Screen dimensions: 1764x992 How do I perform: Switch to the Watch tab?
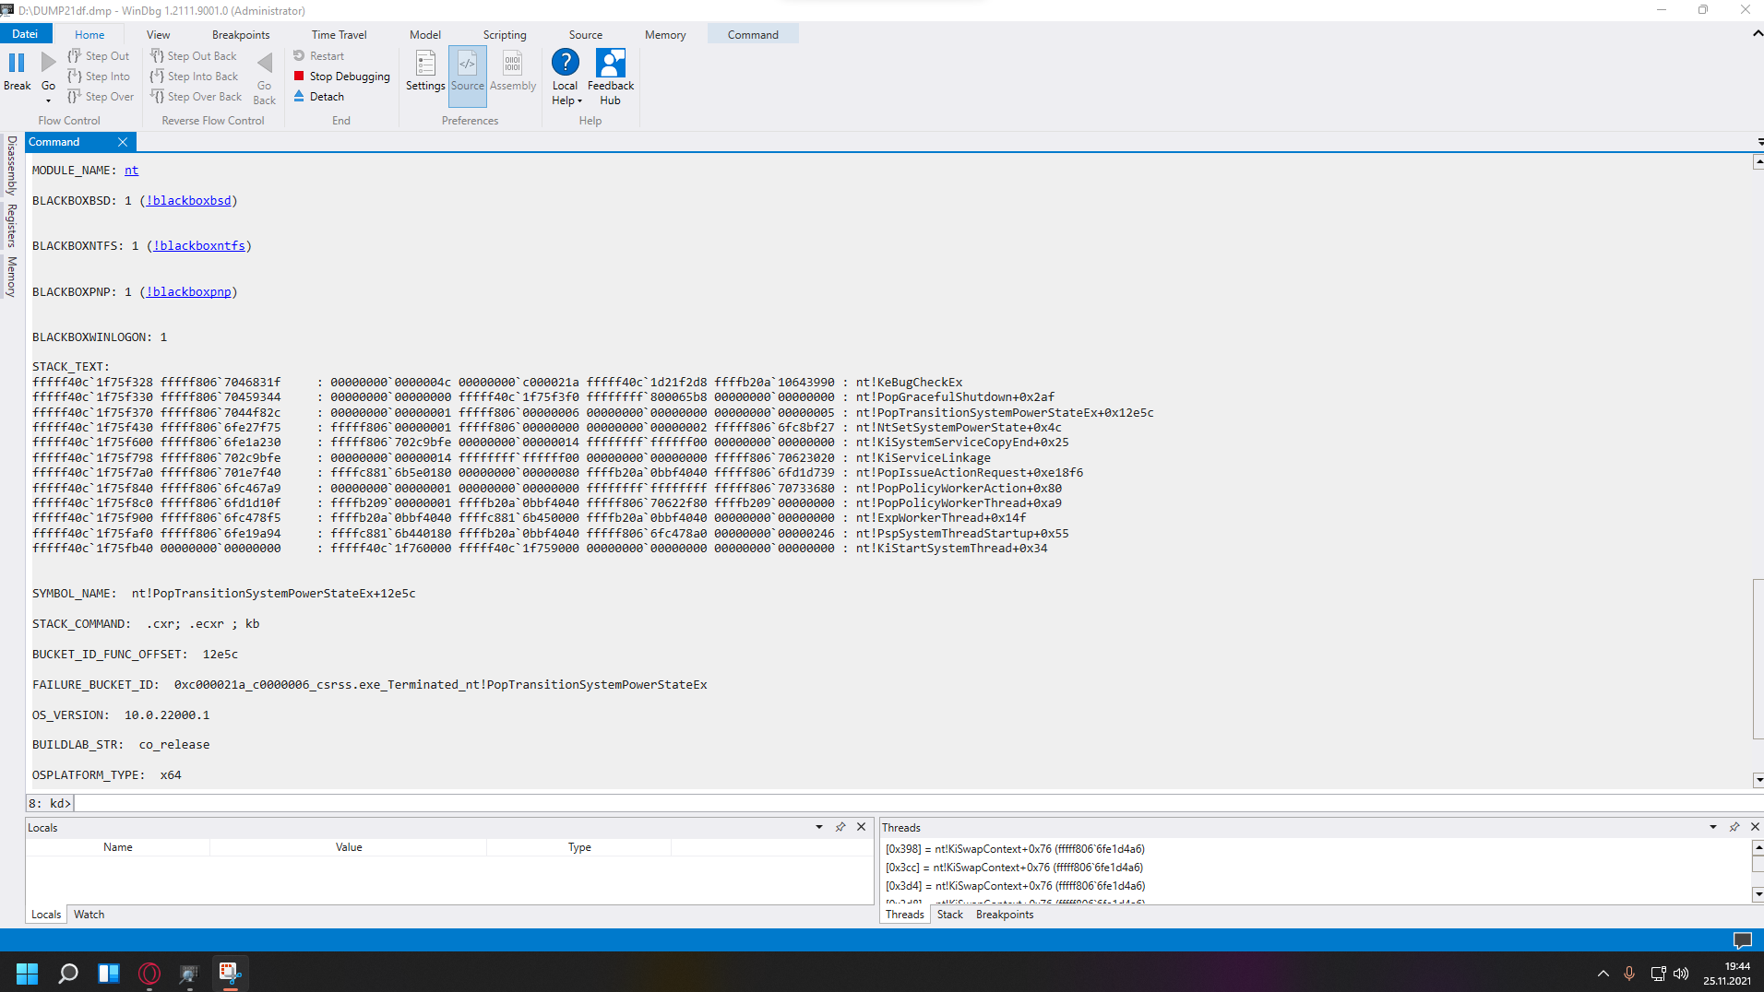[89, 915]
